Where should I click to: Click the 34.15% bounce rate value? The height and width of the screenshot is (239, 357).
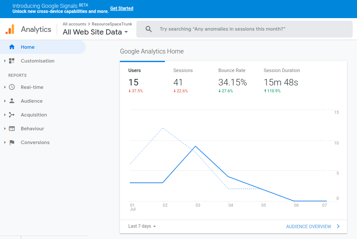coord(232,82)
